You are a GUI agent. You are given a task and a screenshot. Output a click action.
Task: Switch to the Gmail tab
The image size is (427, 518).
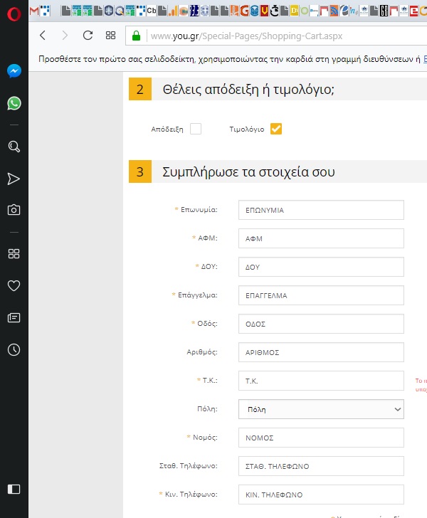(x=36, y=11)
